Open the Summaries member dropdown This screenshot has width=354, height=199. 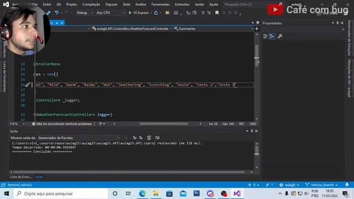(x=214, y=29)
